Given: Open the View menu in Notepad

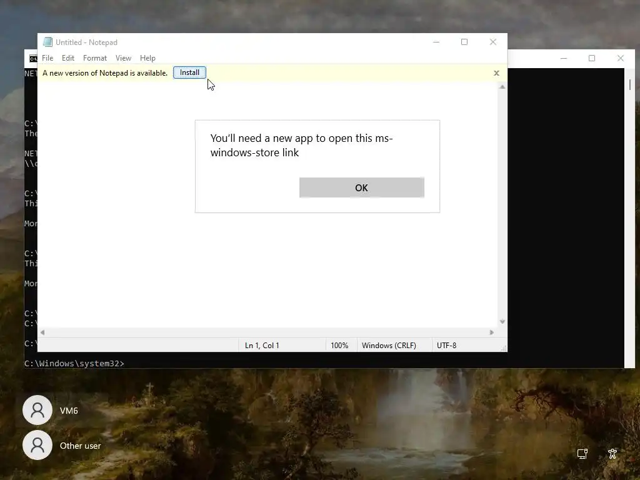Looking at the screenshot, I should pos(123,58).
